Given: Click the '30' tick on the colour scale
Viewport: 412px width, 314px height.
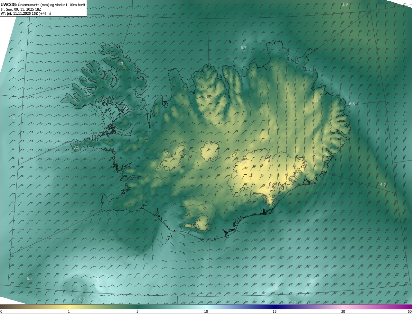Looking at the screenshot, I should pos(343,311).
